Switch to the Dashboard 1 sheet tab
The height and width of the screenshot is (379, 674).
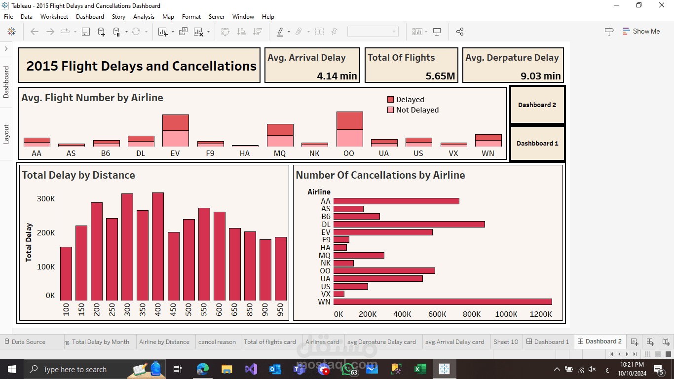(548, 341)
